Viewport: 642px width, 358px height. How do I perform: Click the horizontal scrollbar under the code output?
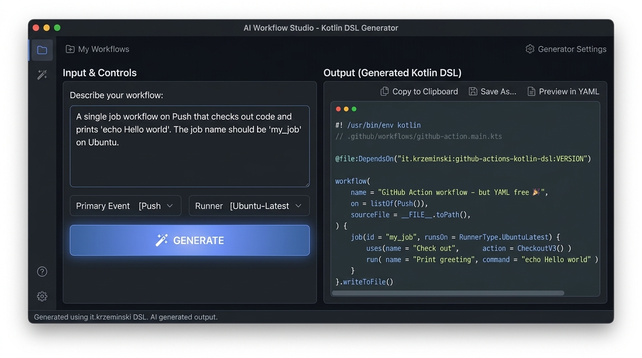point(448,293)
